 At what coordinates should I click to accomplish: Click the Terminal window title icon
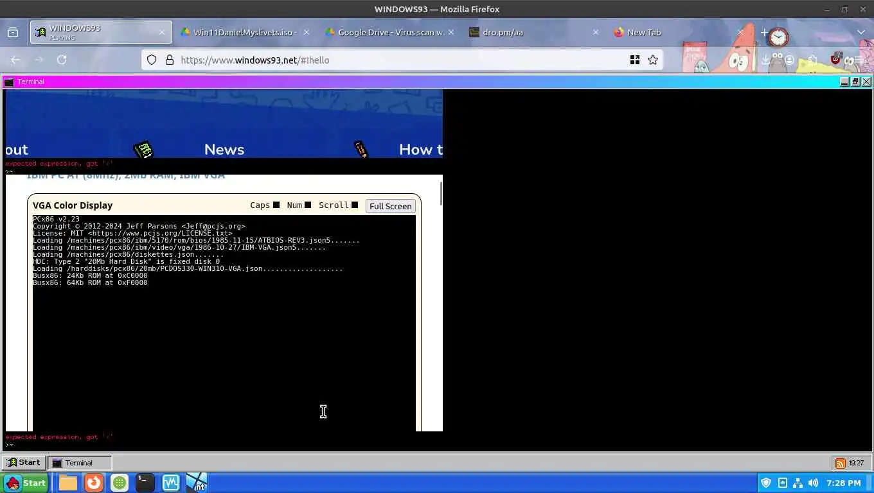click(9, 82)
